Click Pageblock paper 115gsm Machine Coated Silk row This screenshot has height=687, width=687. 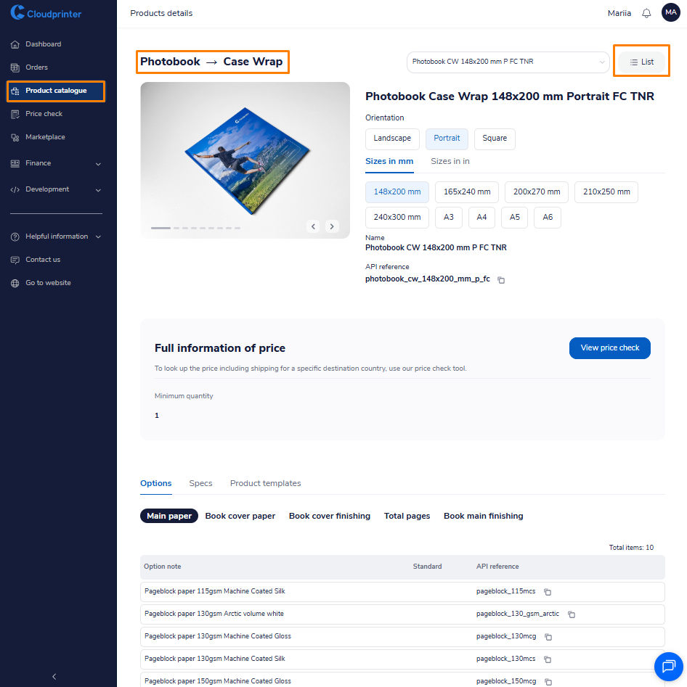point(402,592)
